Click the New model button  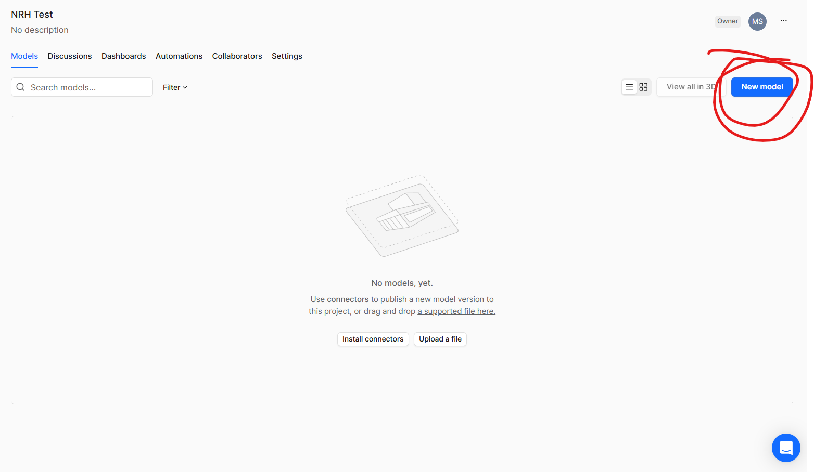(x=761, y=87)
